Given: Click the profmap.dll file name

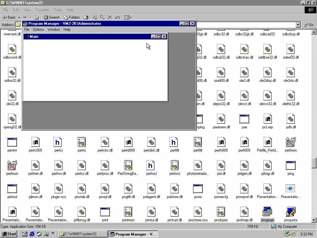Looking at the screenshot, I should click(244, 220).
